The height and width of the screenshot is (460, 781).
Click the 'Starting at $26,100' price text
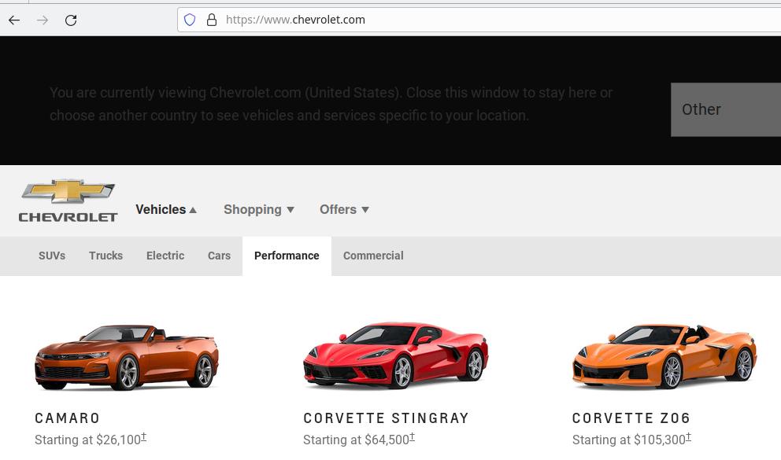pyautogui.click(x=91, y=440)
